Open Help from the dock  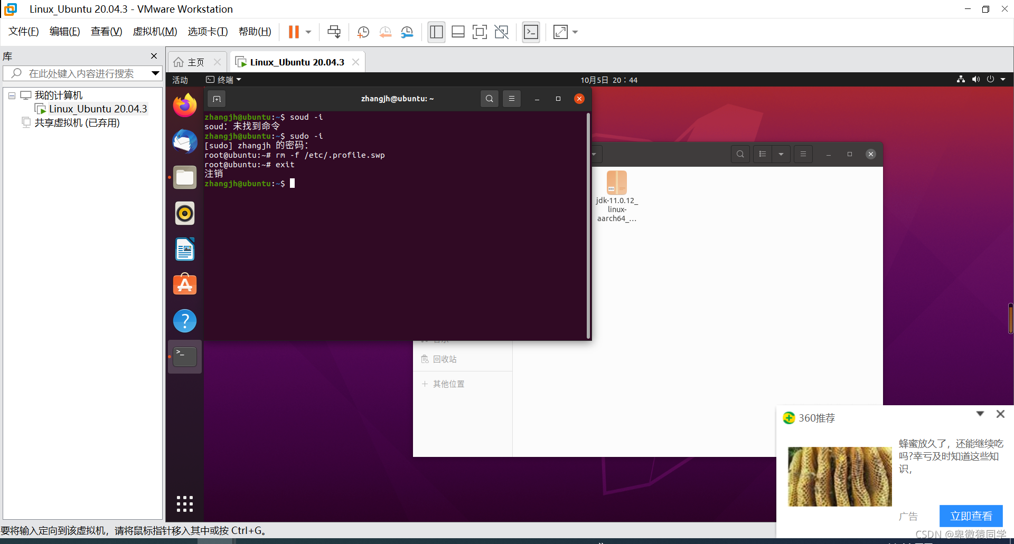point(185,321)
